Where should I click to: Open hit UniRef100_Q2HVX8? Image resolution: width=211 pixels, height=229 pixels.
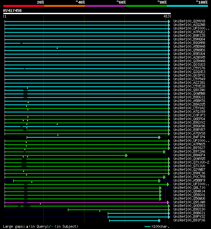(x=189, y=21)
